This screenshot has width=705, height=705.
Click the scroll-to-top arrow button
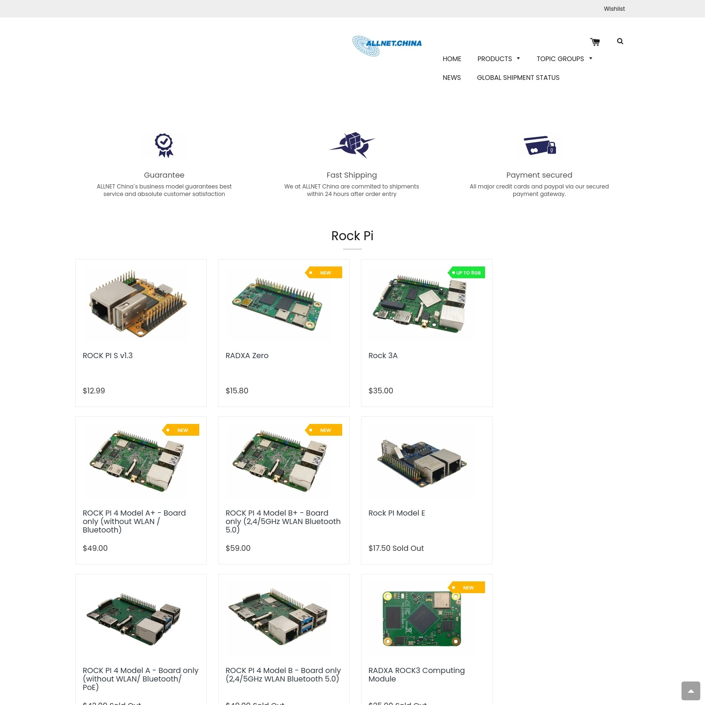tap(691, 691)
